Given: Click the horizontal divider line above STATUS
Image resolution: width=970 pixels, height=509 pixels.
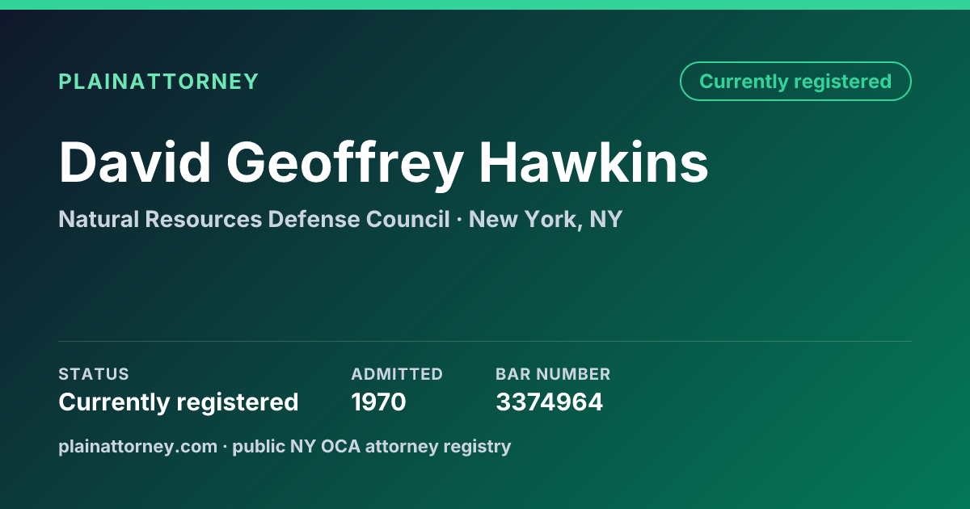Looking at the screenshot, I should [x=485, y=341].
